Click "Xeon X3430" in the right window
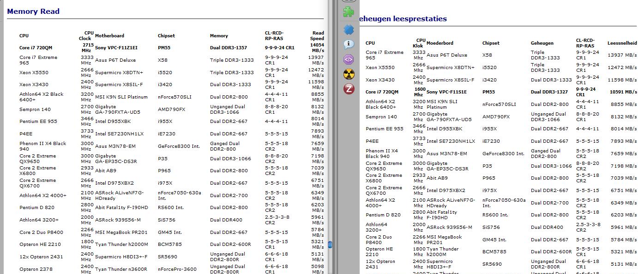This screenshot has width=638, height=274. click(x=380, y=80)
